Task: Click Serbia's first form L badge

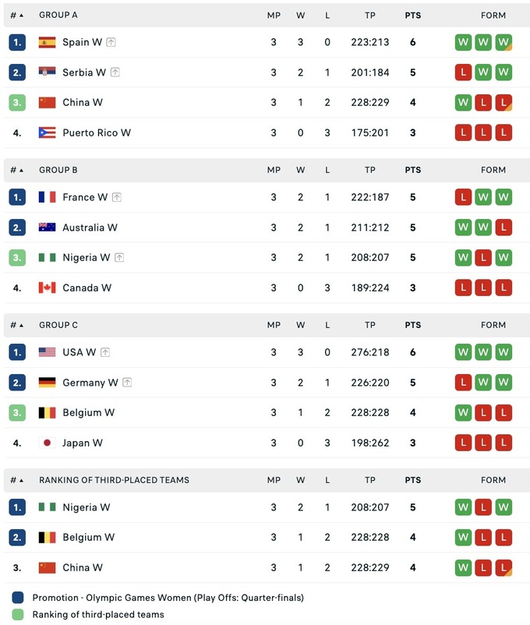Action: (463, 72)
